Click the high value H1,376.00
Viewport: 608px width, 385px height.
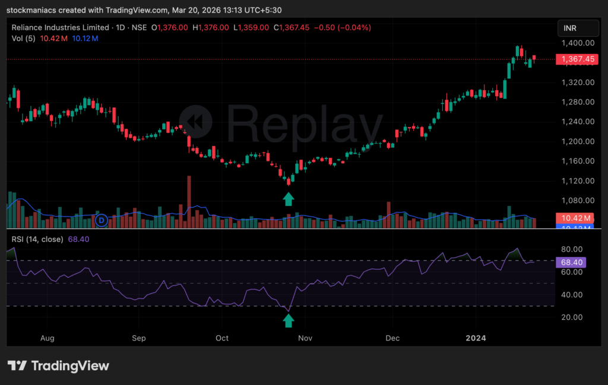tap(211, 27)
